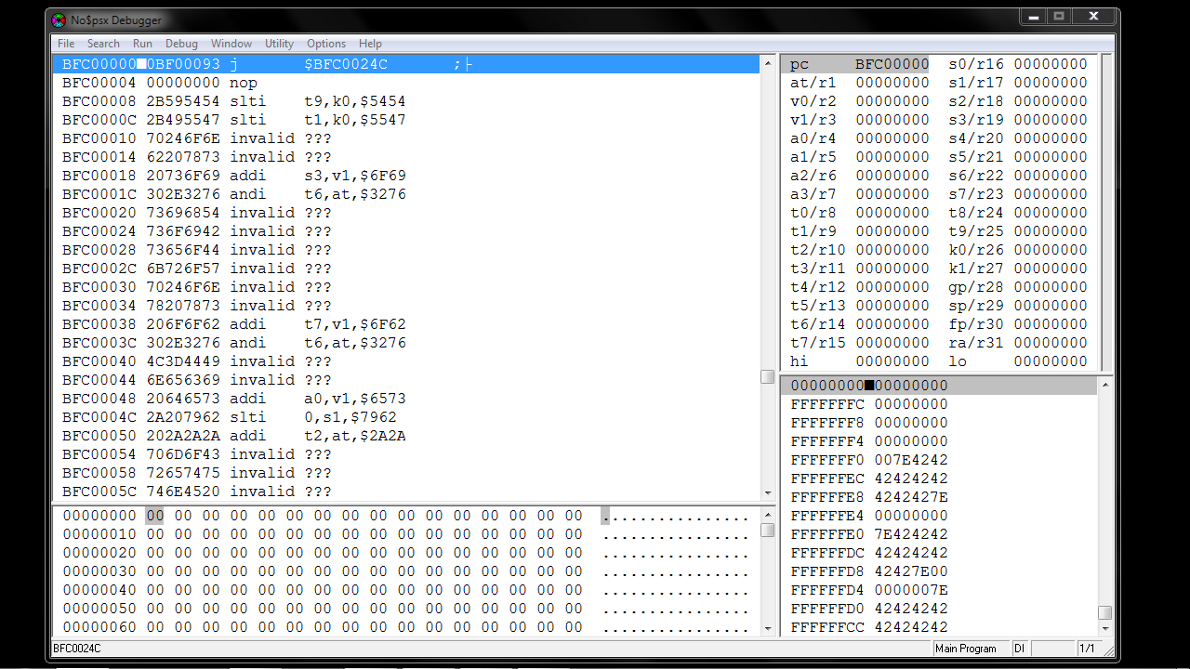Click the hex dump pane scroll-down arrow
Screen dimensions: 1190x669
pyautogui.click(x=767, y=628)
